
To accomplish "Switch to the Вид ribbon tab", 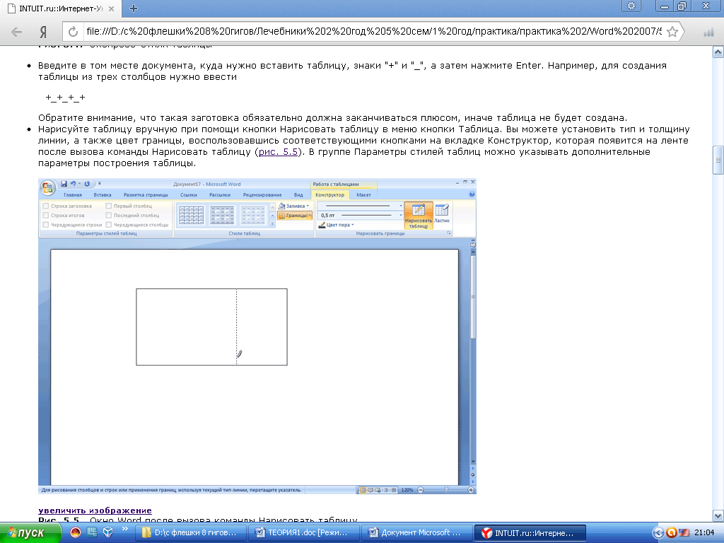I will (298, 195).
